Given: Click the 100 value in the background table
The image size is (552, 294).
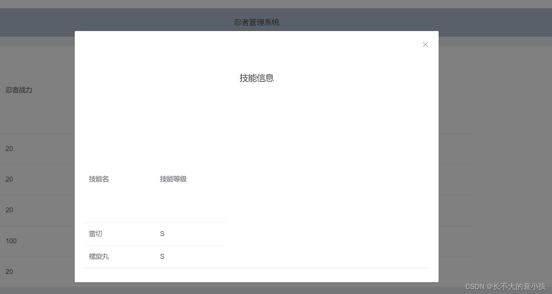Looking at the screenshot, I should pyautogui.click(x=11, y=241).
